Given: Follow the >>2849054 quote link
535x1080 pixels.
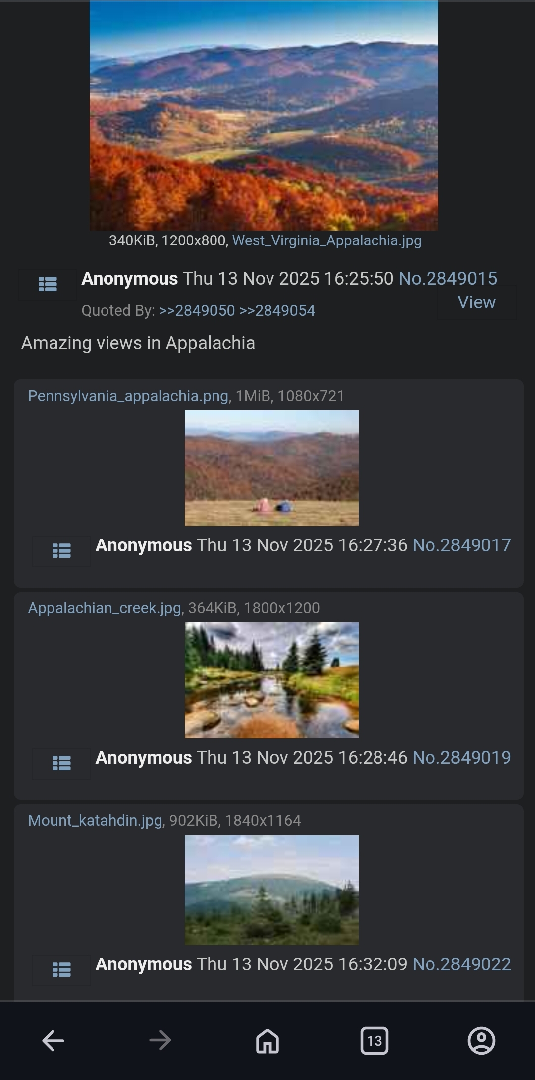Looking at the screenshot, I should [x=277, y=310].
